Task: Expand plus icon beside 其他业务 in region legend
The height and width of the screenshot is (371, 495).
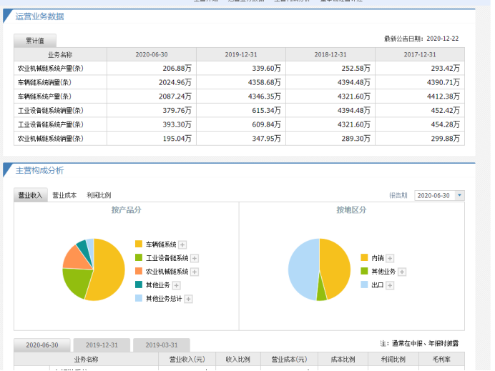Action: [402, 272]
